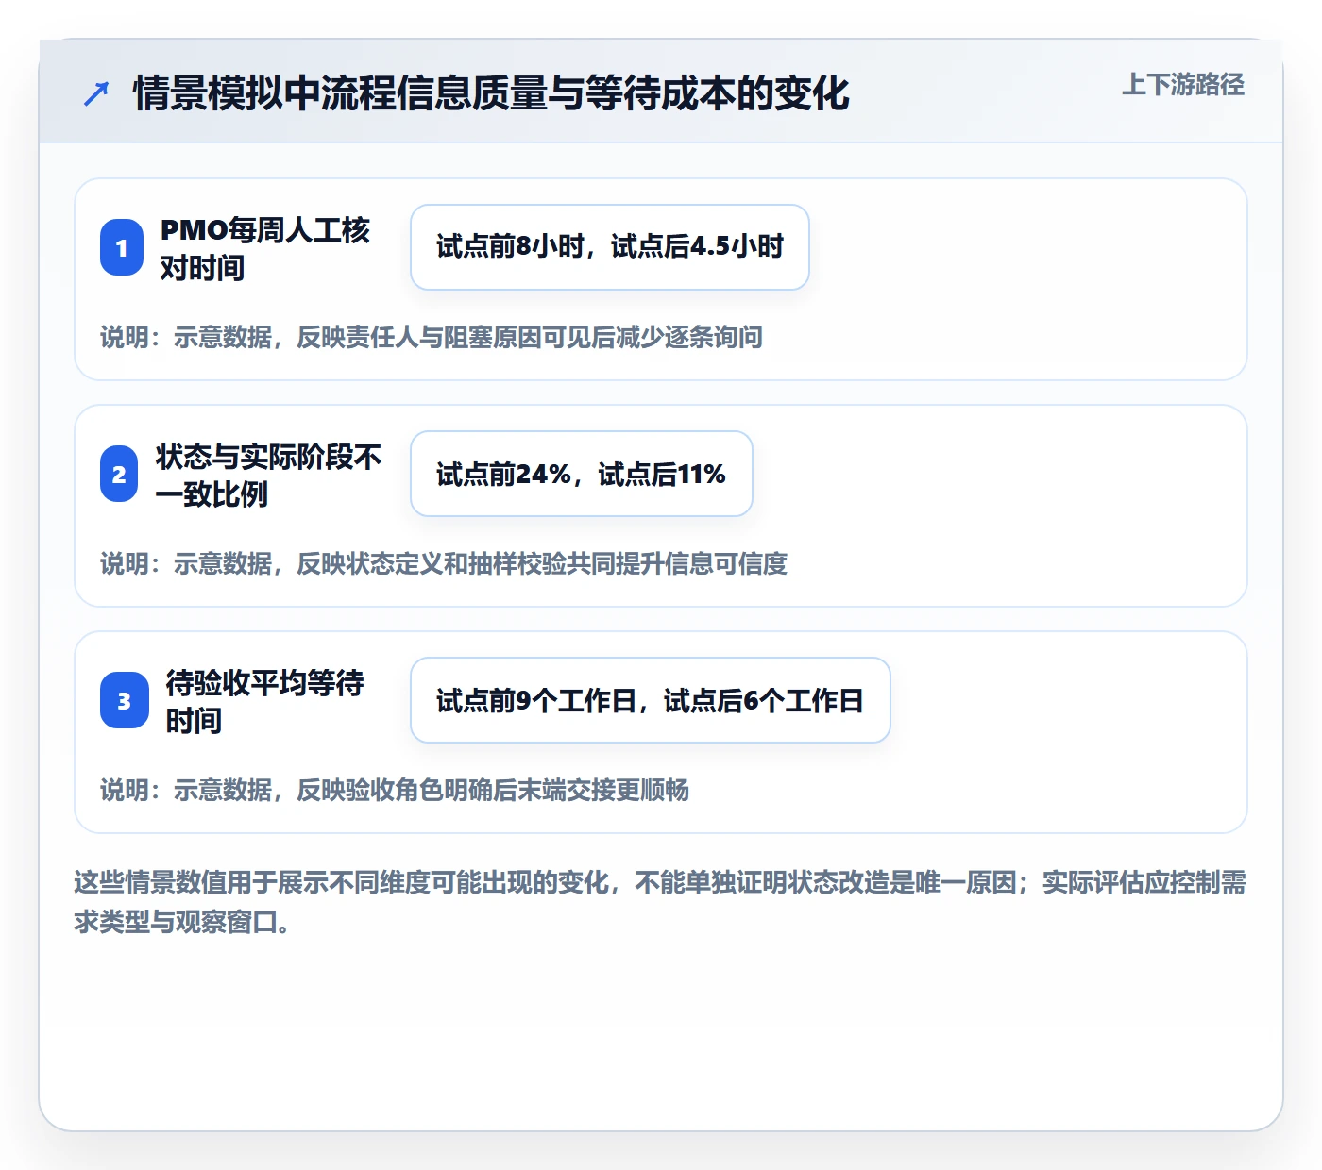Screen dimensions: 1322x1170
Task: Click the note about 状态定义和抽样校验
Action: coord(444,563)
